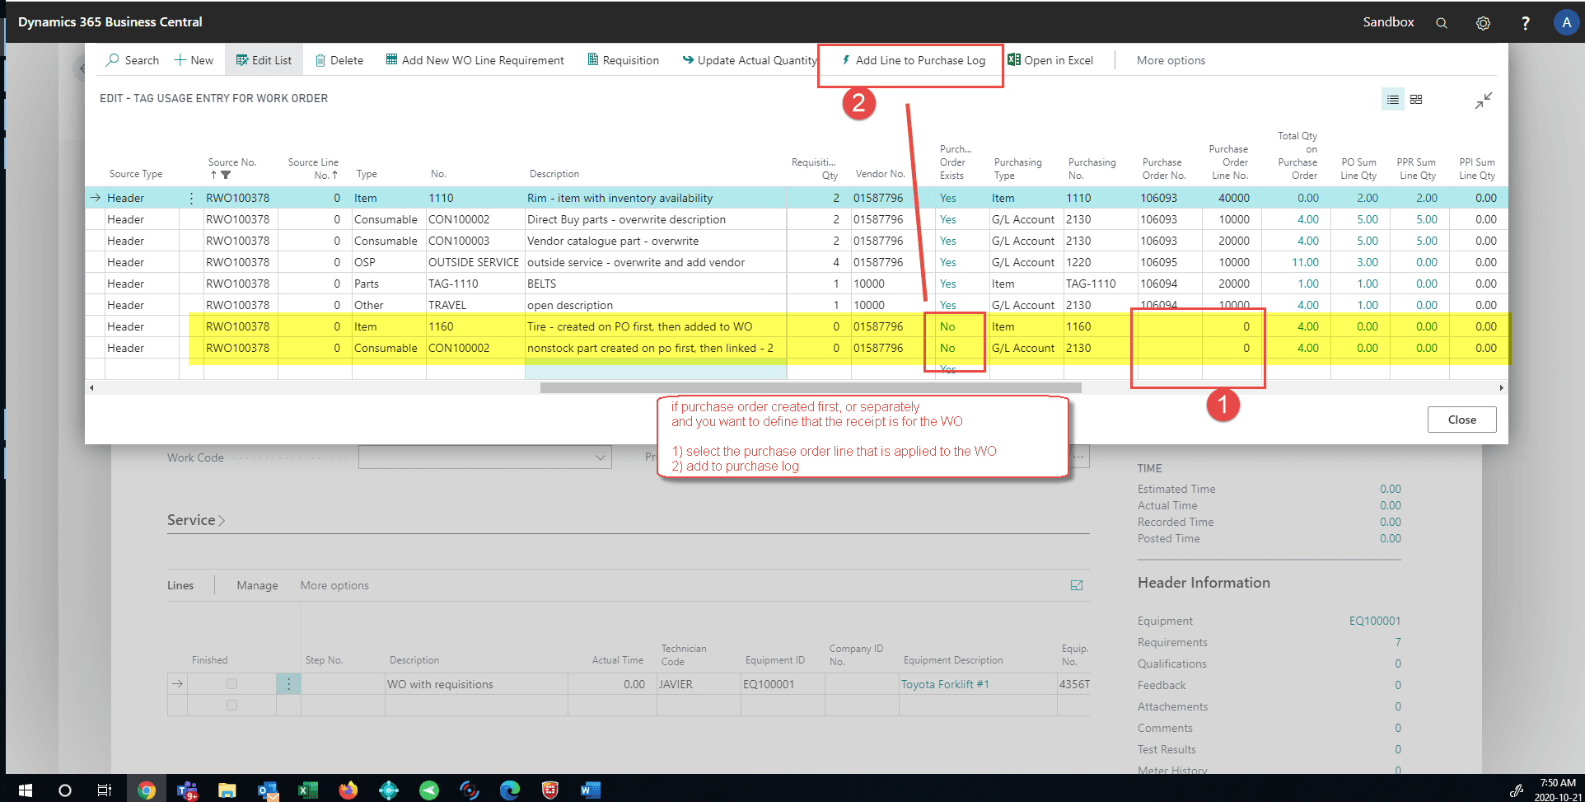Run Update Actual Quantity
This screenshot has width=1585, height=802.
[x=750, y=60]
